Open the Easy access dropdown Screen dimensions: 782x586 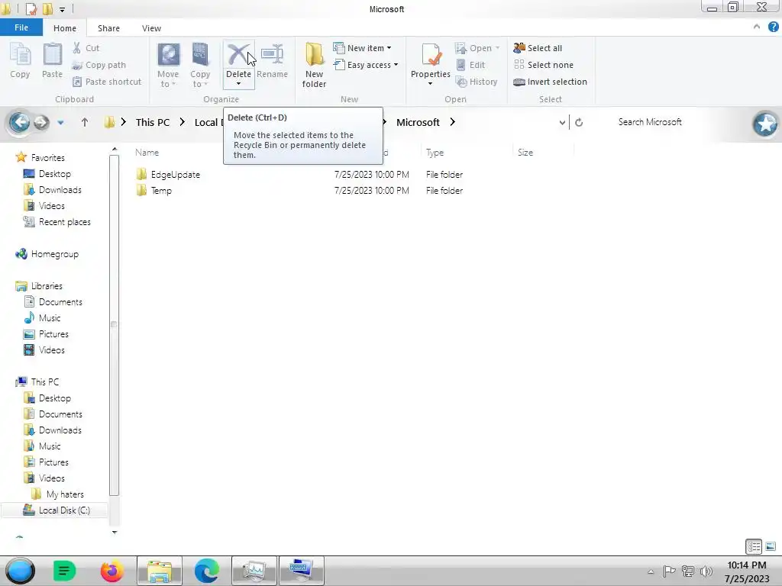pyautogui.click(x=366, y=65)
